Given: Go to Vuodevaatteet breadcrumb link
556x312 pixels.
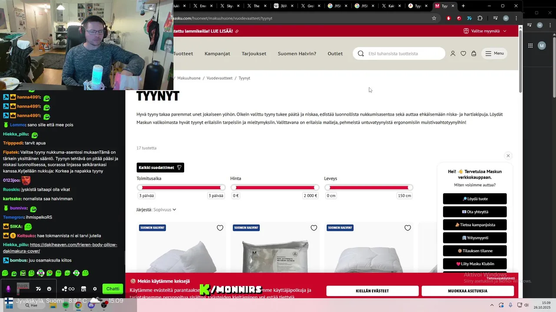Looking at the screenshot, I should [x=219, y=78].
